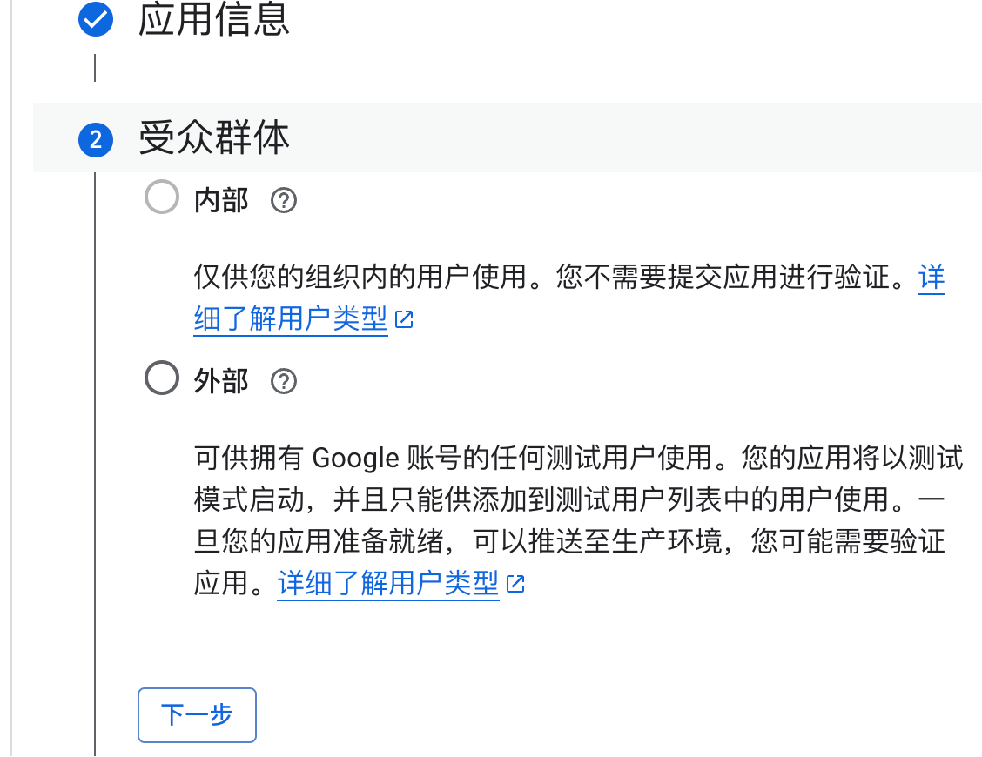The height and width of the screenshot is (757, 982).
Task: Select the 受众群体 step title
Action: tap(213, 137)
